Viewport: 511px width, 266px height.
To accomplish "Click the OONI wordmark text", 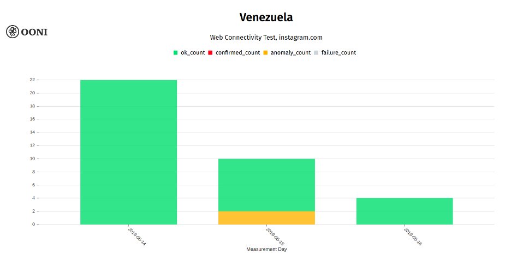I will [34, 32].
